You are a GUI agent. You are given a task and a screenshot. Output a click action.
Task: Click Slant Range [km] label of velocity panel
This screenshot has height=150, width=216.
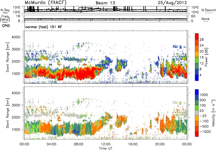click(x=8, y=113)
